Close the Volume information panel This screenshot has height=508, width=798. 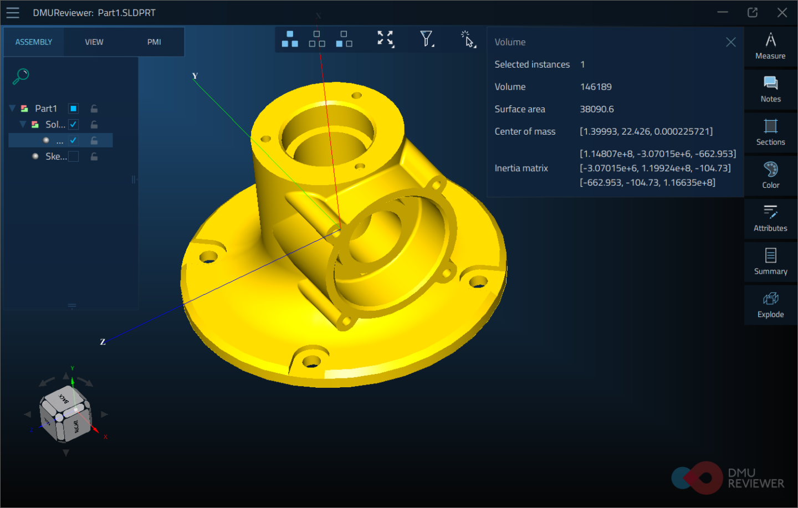[730, 42]
